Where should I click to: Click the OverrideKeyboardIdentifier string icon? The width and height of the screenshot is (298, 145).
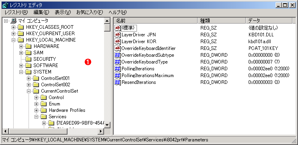(x=118, y=48)
